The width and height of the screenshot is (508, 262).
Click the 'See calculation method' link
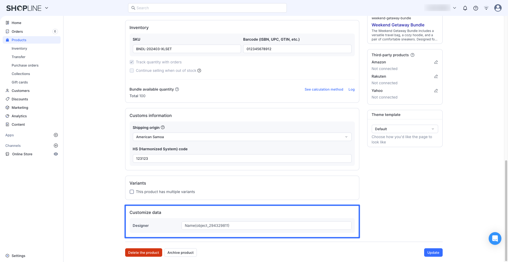(324, 90)
